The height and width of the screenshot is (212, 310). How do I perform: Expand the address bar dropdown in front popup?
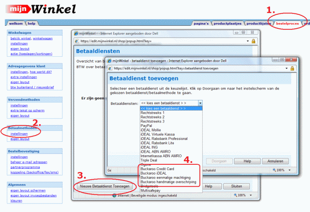(287, 68)
